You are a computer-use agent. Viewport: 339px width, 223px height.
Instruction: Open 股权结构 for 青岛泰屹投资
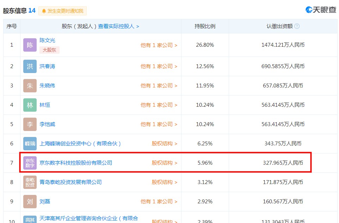[165, 182]
